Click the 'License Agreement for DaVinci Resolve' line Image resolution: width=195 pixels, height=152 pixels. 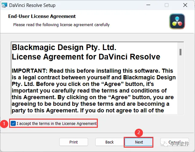click(86, 57)
